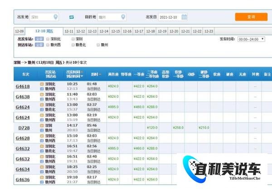Open train D728 details link

click(x=24, y=128)
